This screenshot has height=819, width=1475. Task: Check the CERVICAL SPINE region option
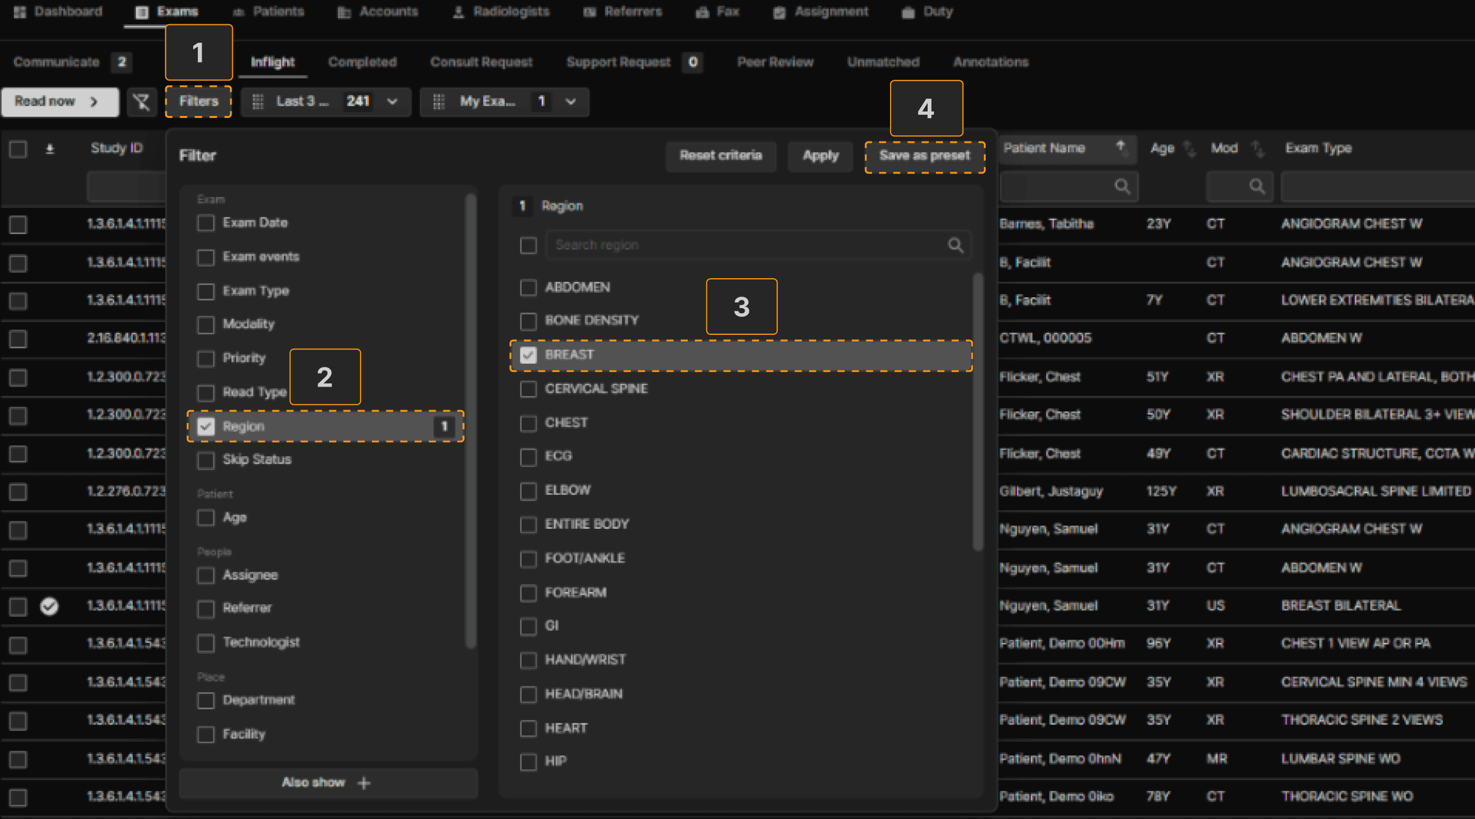point(528,389)
